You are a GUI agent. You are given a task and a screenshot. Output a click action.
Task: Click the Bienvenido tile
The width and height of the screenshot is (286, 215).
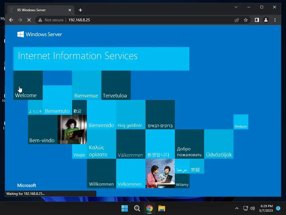click(101, 114)
